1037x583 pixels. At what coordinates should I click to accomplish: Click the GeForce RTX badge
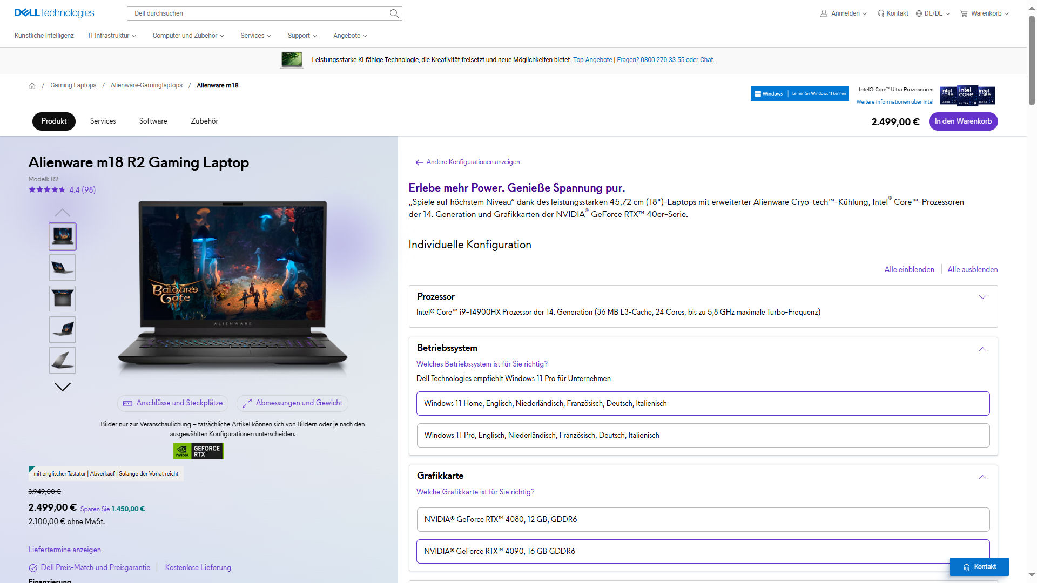point(198,451)
